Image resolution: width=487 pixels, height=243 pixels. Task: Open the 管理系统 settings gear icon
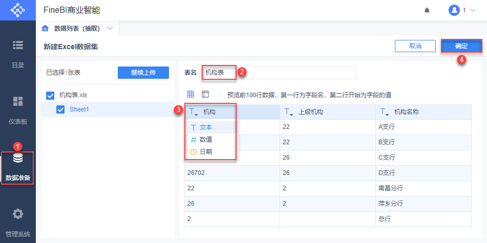18,214
